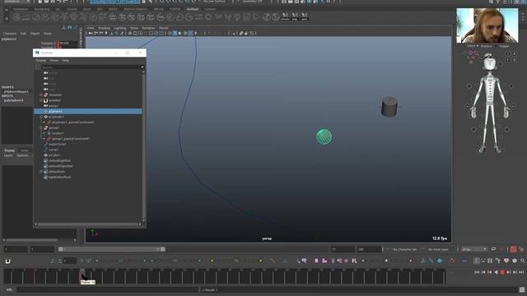The width and height of the screenshot is (527, 296).
Task: Click the stop playback button
Action: (502, 272)
